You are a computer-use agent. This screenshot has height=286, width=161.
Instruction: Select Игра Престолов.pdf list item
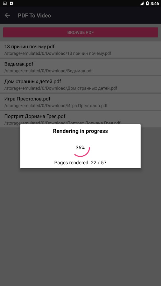[80, 102]
